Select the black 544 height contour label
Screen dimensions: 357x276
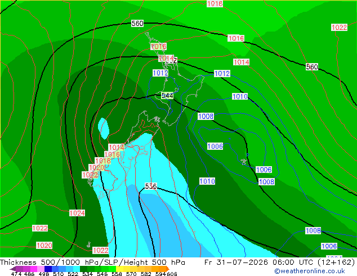(167, 96)
